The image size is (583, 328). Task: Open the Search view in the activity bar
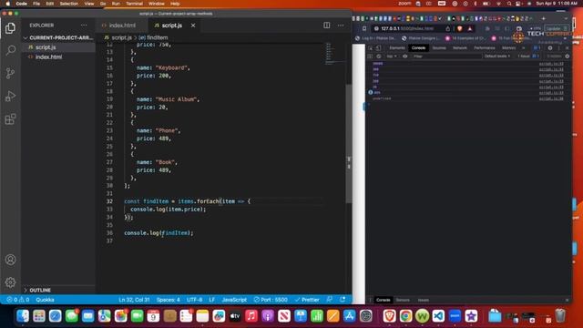tap(10, 50)
